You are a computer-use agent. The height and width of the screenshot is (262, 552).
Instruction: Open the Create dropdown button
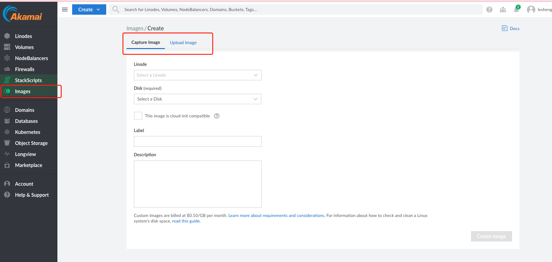(x=89, y=9)
